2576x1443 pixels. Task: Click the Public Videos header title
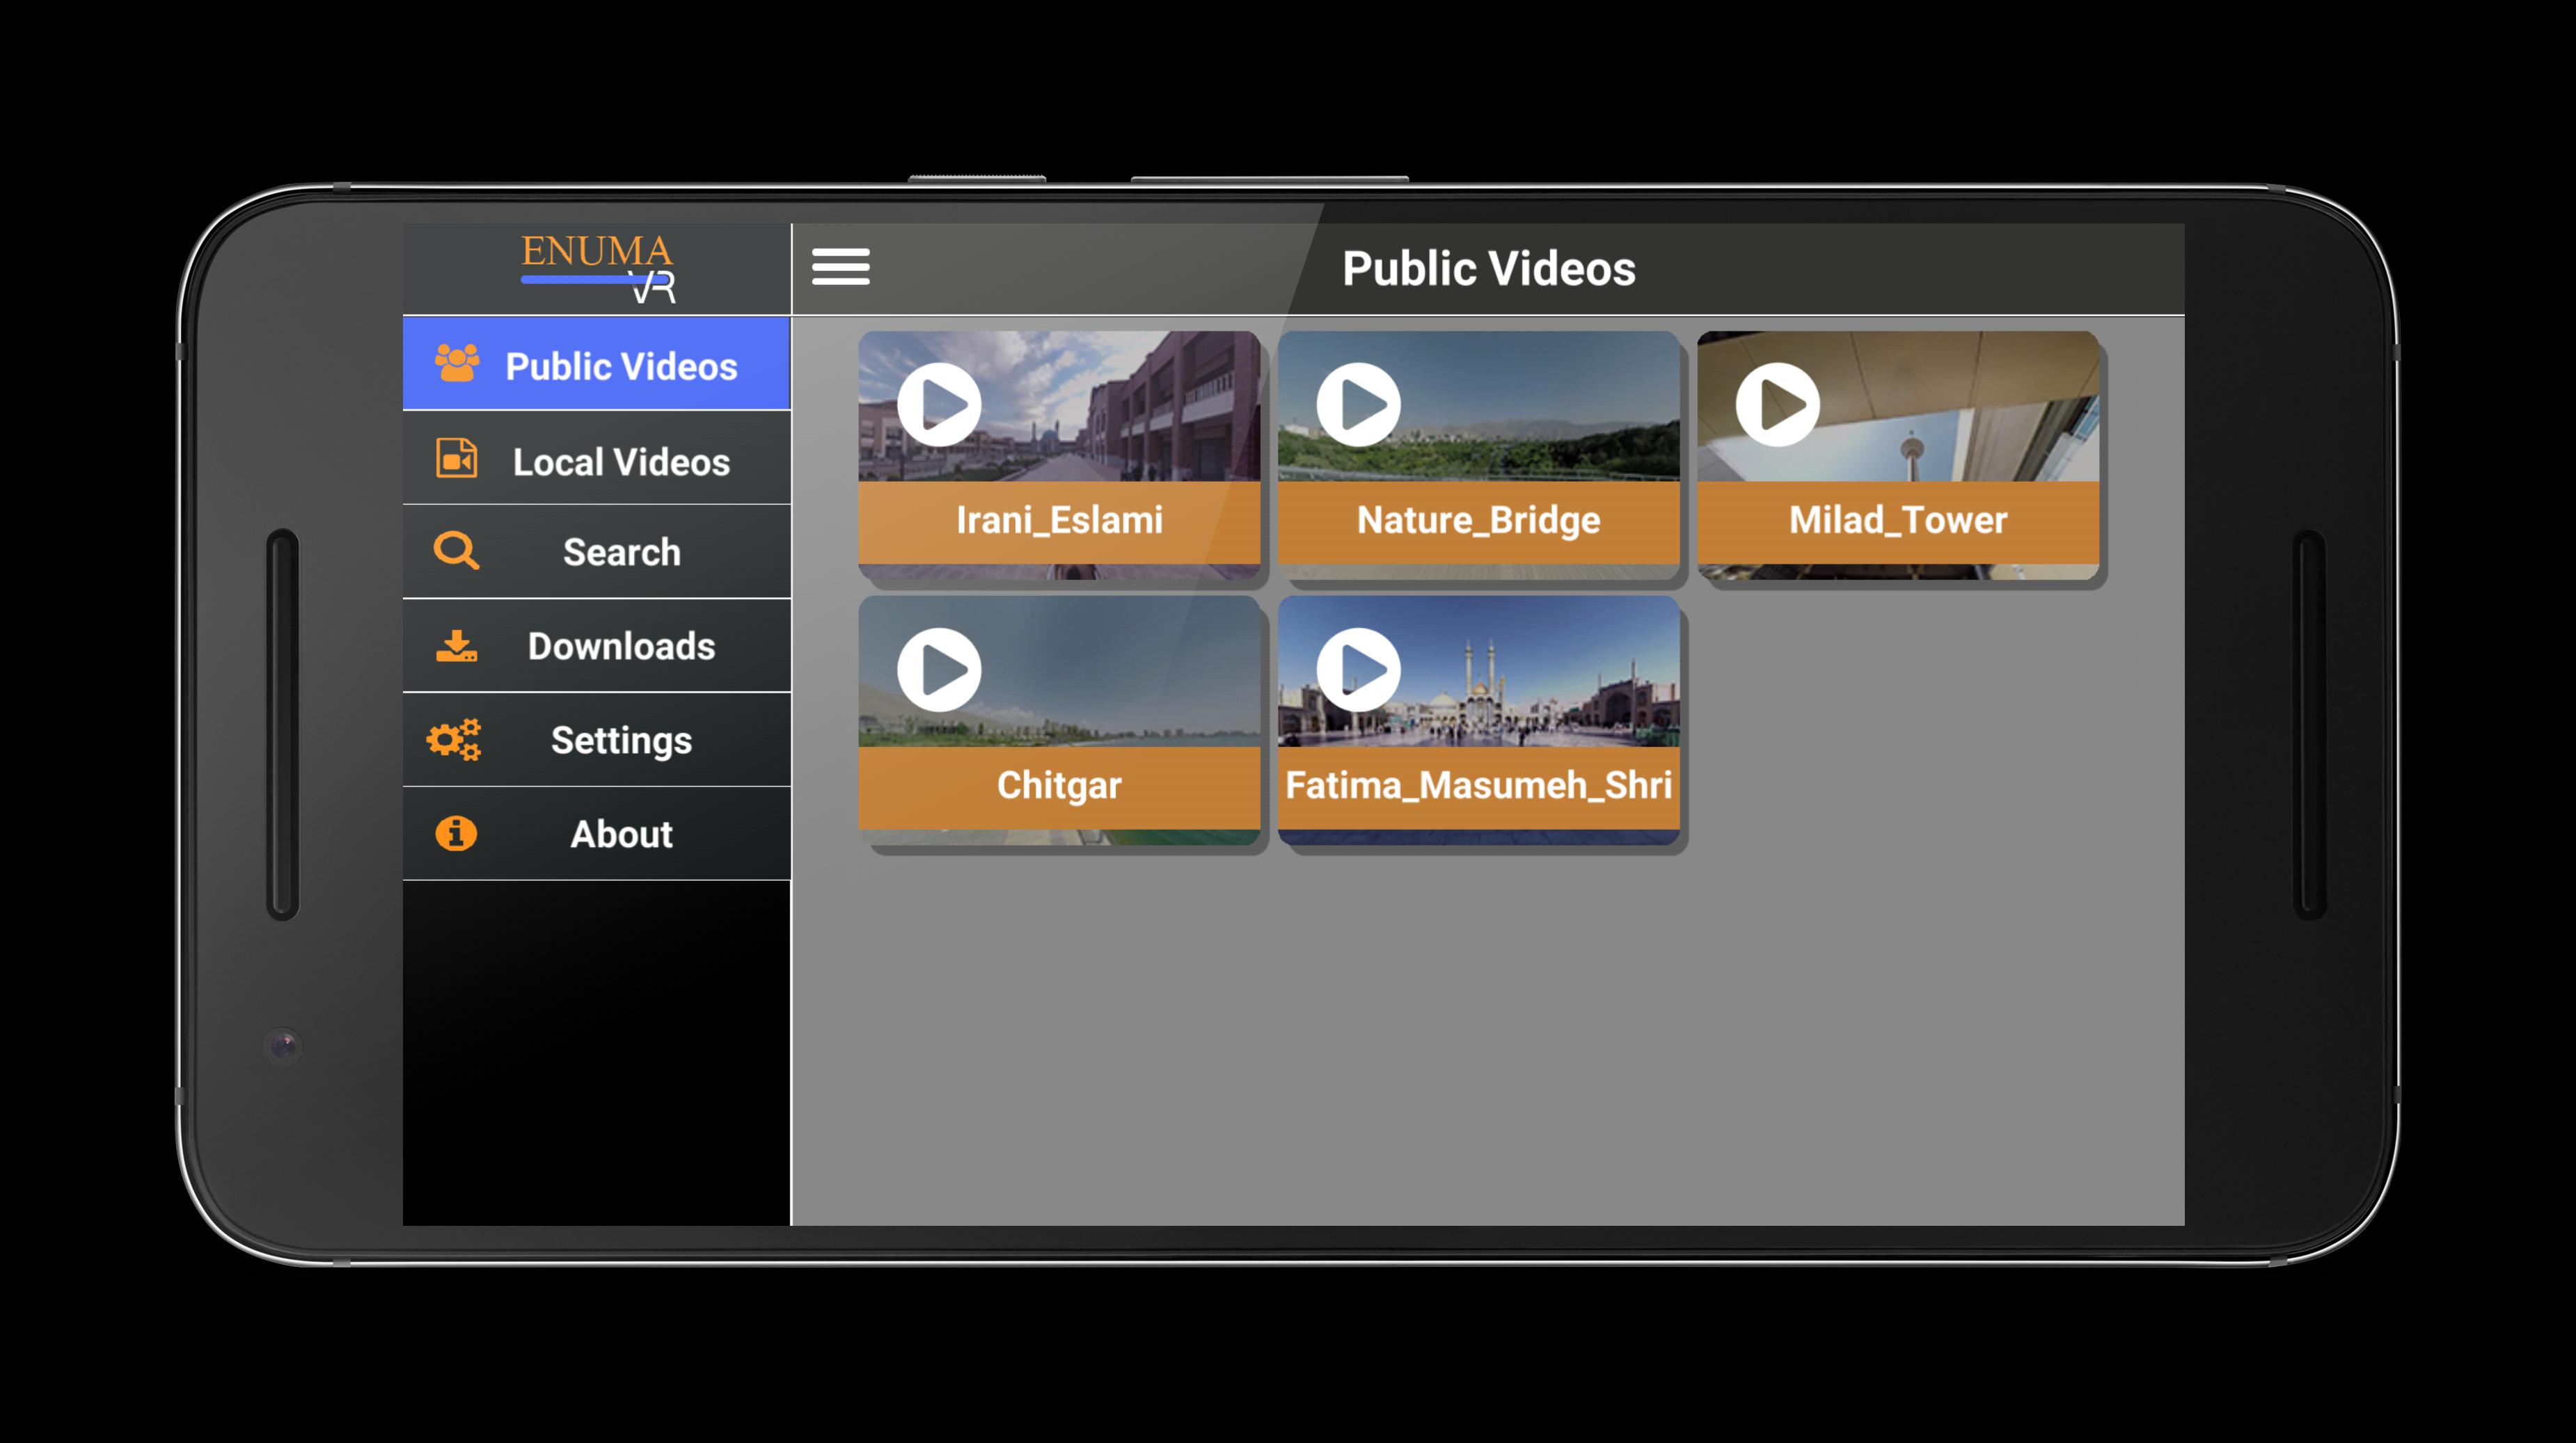click(1489, 268)
